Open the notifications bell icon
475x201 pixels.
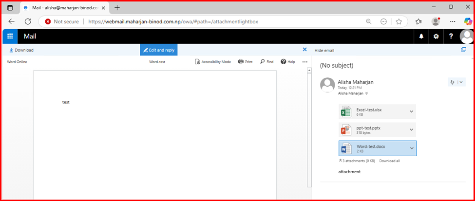click(421, 37)
